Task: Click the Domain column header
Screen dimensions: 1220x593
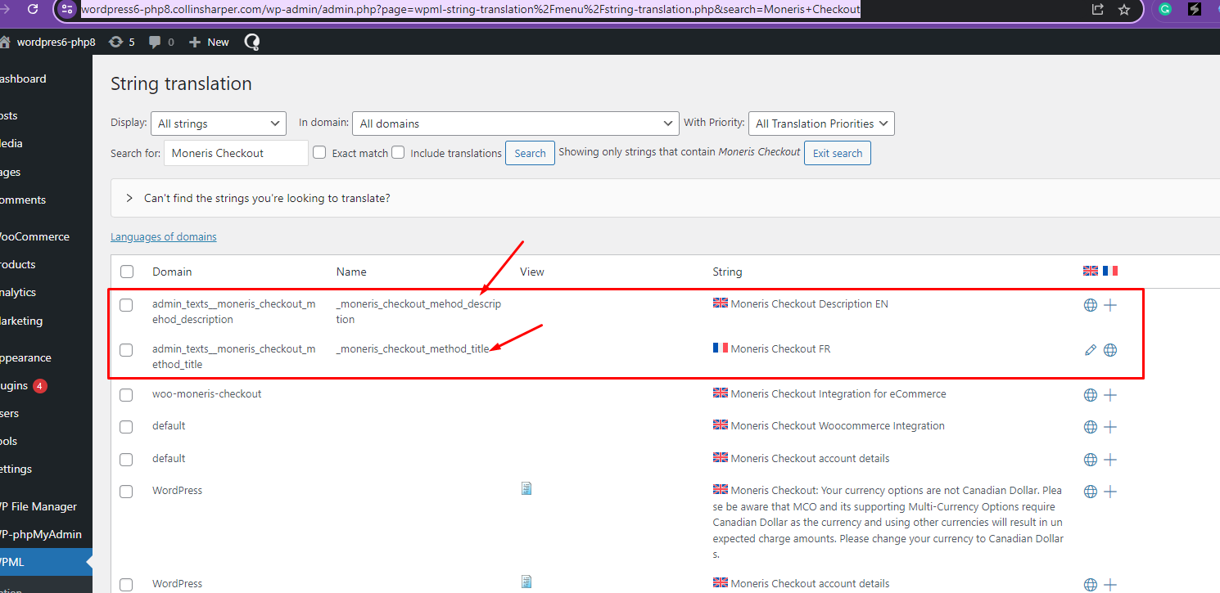Action: click(x=172, y=272)
